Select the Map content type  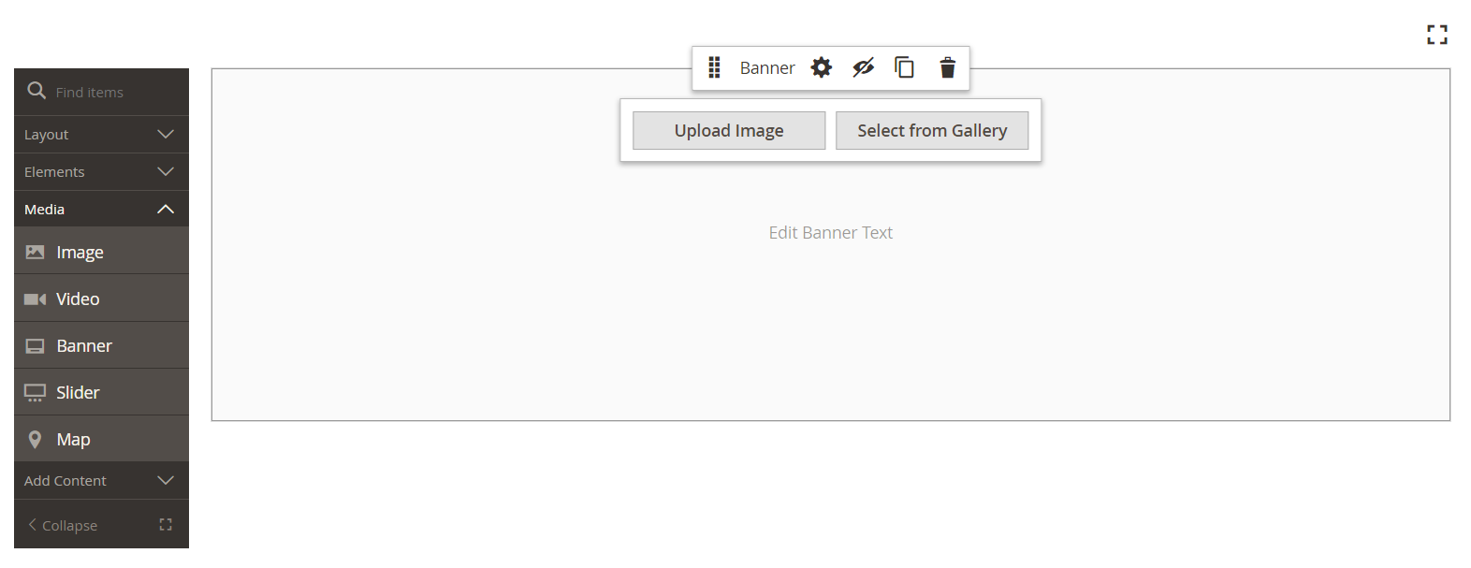[x=73, y=438]
